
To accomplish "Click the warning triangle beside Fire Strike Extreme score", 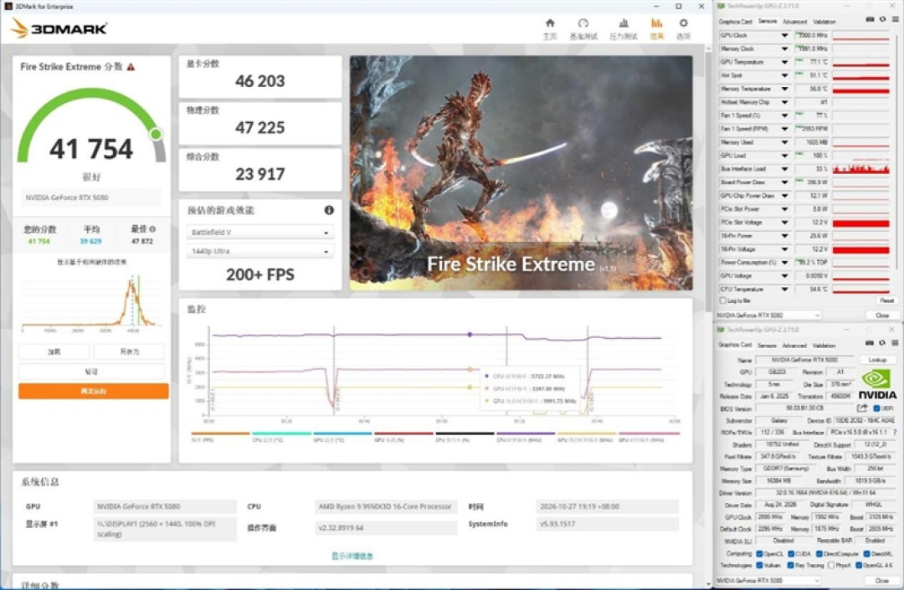I will 131,67.
